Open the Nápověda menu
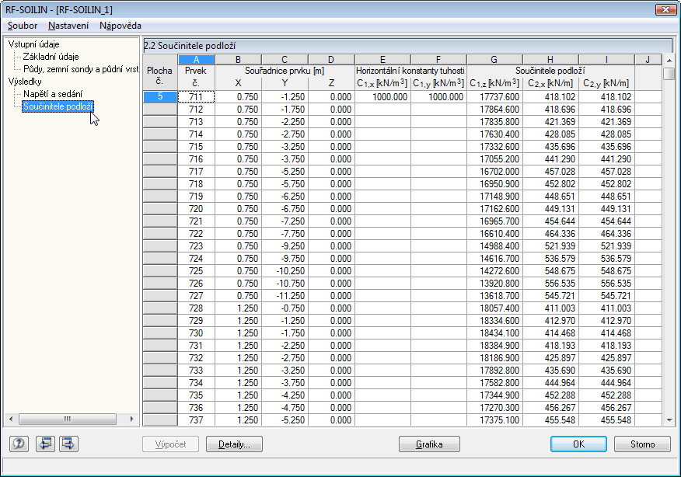Viewport: 681px width, 477px height. (x=120, y=26)
